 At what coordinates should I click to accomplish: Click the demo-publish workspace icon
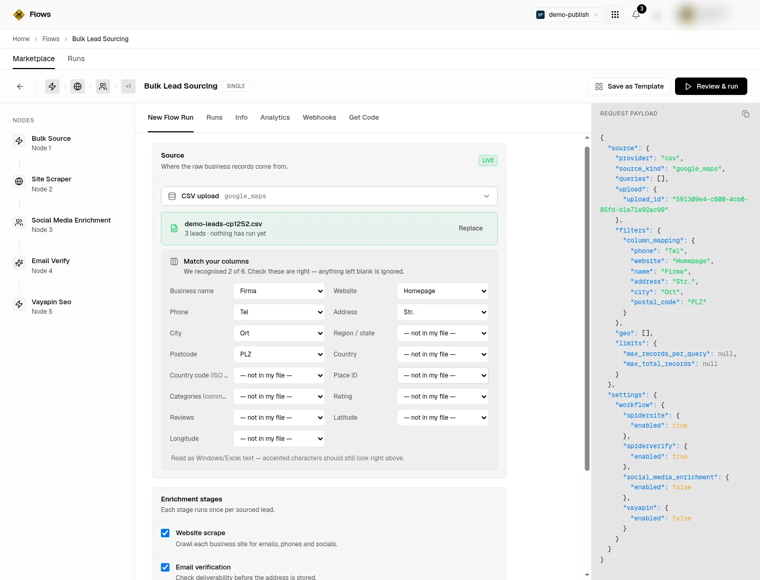(x=540, y=15)
